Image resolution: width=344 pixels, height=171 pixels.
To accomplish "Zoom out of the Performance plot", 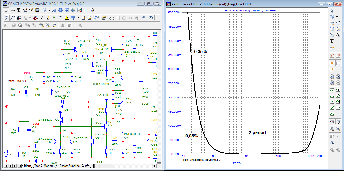I will coord(338,129).
